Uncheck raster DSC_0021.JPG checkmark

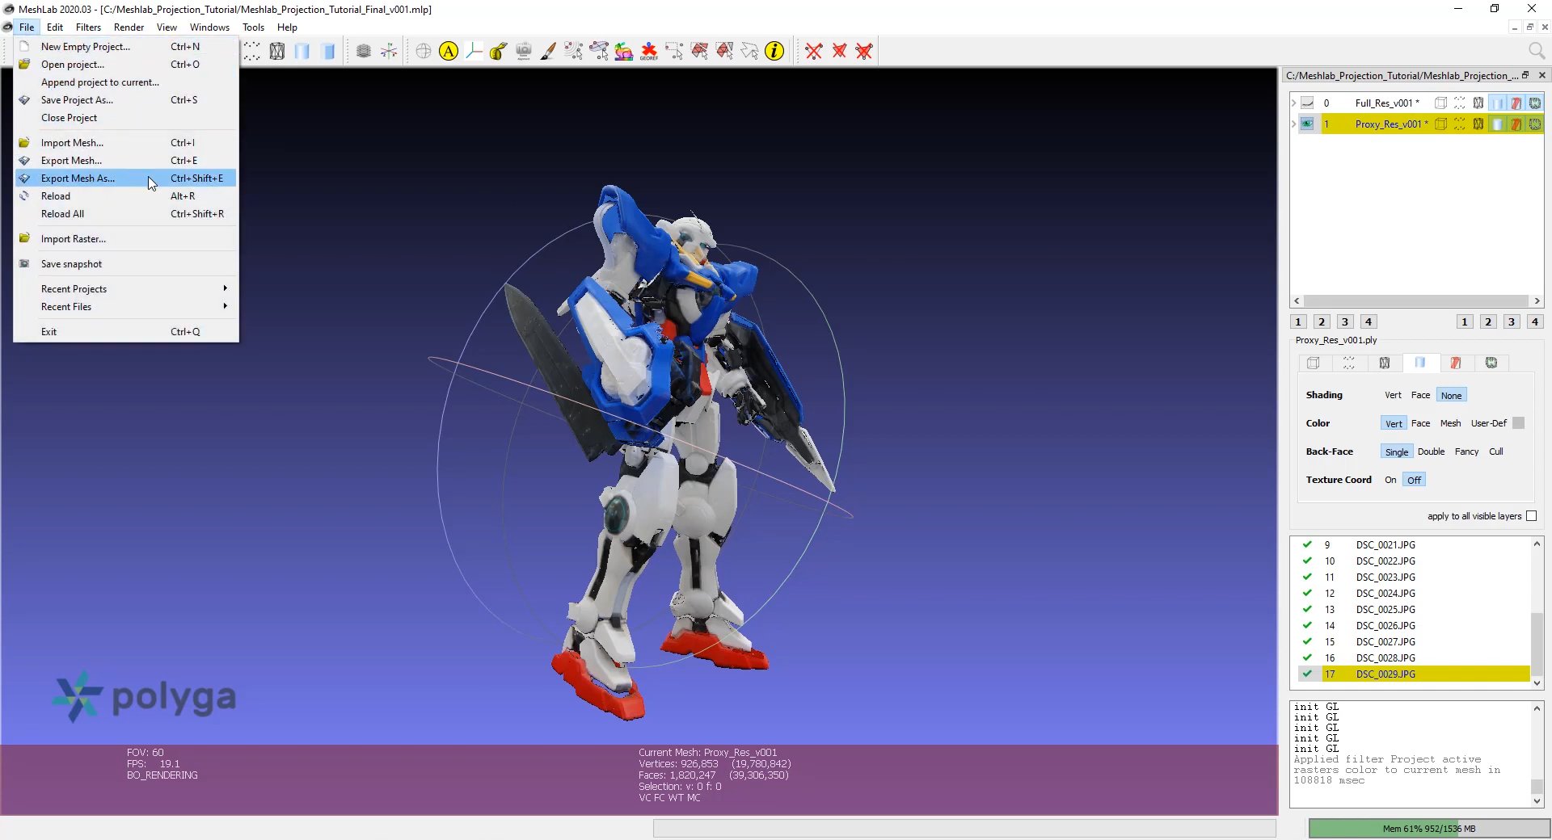pyautogui.click(x=1307, y=544)
